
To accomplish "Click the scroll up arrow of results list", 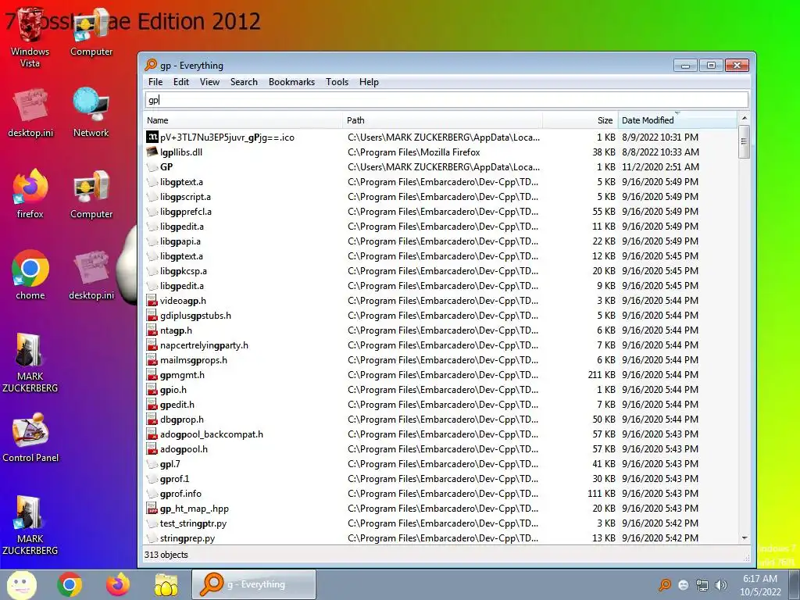I will tap(744, 119).
